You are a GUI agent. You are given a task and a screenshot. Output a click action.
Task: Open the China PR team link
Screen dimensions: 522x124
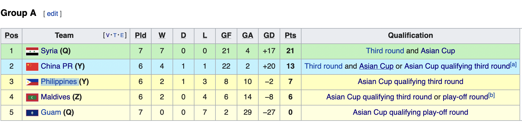click(56, 66)
